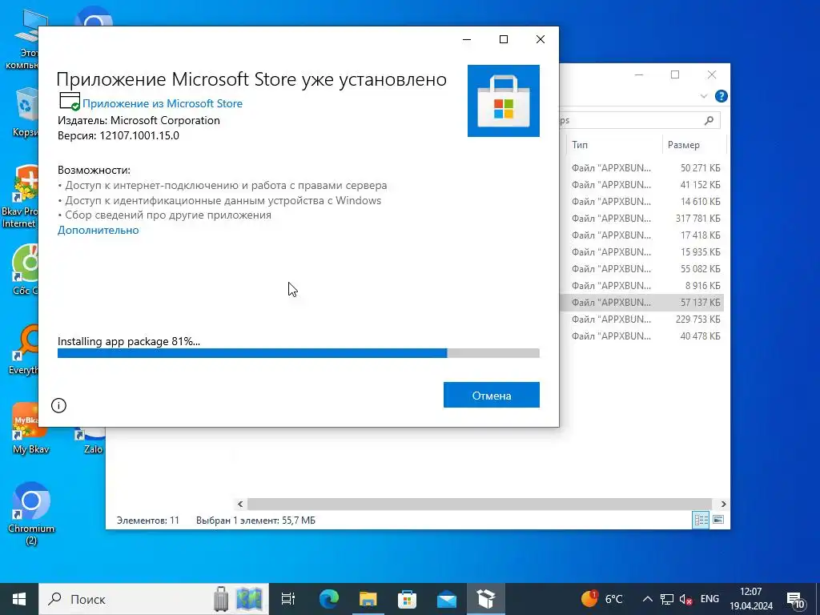Select file row with size 14 610 КБ
The height and width of the screenshot is (615, 820).
(643, 201)
